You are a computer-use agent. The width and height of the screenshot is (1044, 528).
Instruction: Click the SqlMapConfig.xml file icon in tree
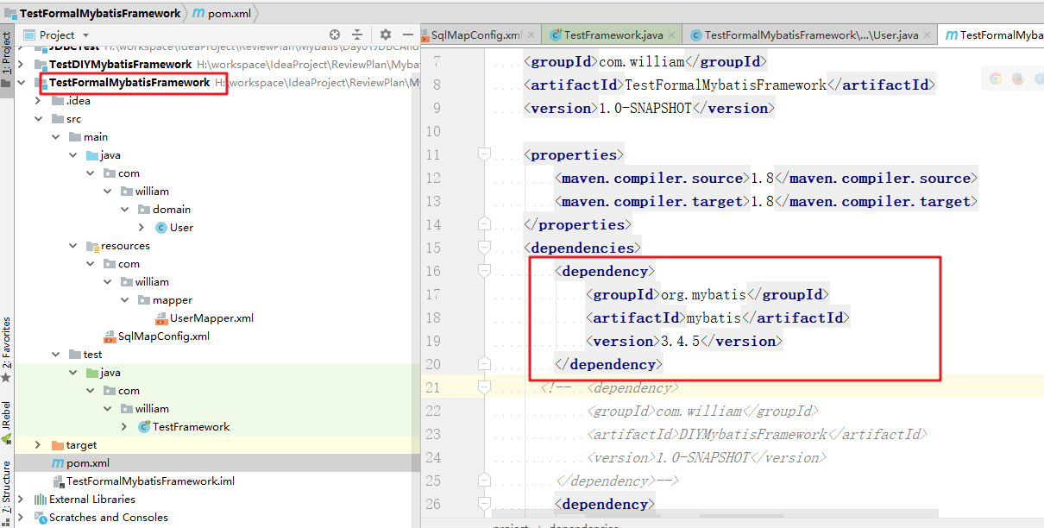110,336
